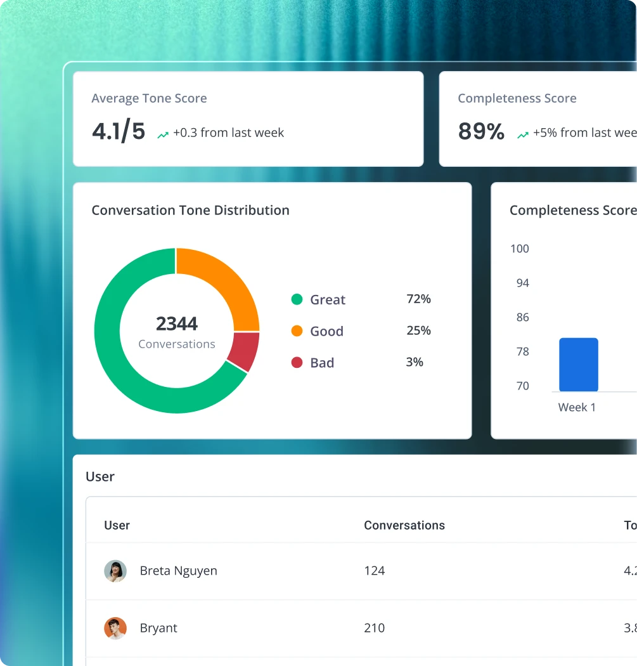Image resolution: width=637 pixels, height=666 pixels.
Task: Click the Week 1 axis label
Action: pyautogui.click(x=577, y=407)
